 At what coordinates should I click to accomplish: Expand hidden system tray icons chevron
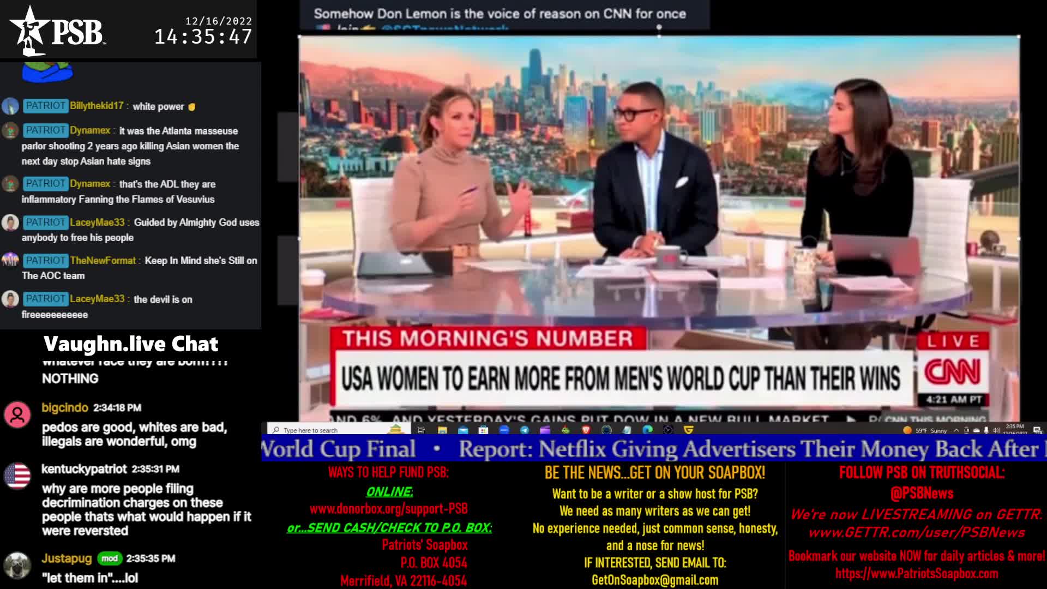[956, 430]
